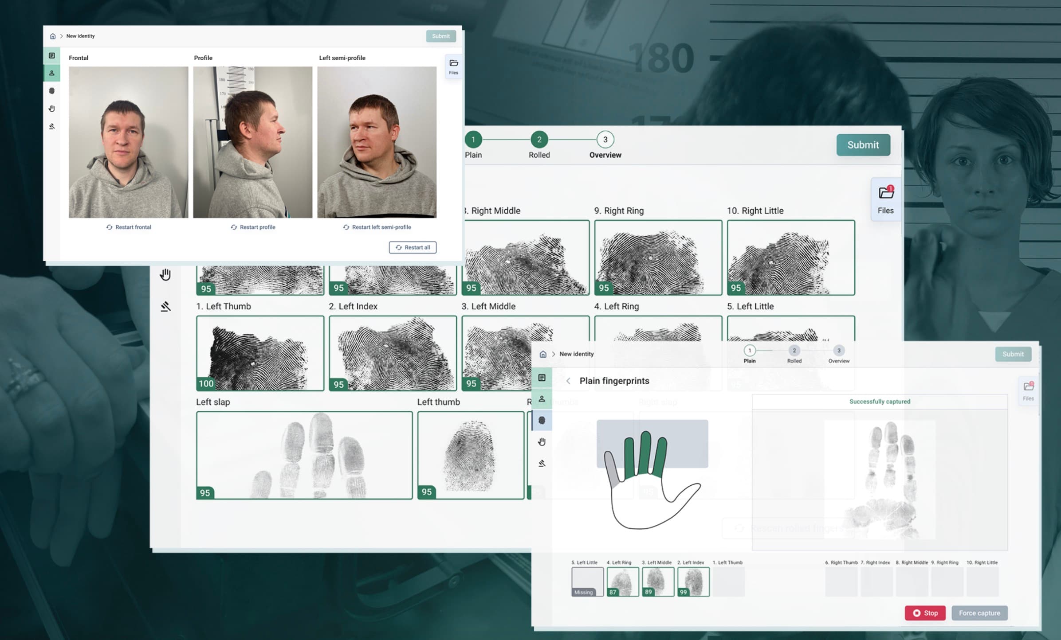Go back from Plain fingerprints using the chevron
Image resolution: width=1061 pixels, height=640 pixels.
click(569, 381)
